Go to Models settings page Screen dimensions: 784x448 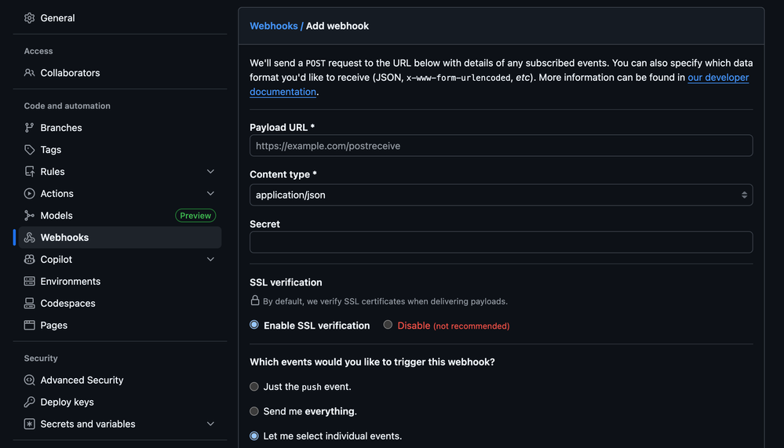point(57,216)
